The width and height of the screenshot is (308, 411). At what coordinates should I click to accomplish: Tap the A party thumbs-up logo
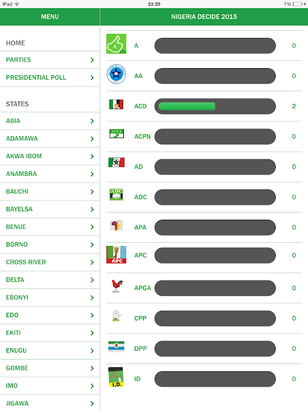(116, 44)
